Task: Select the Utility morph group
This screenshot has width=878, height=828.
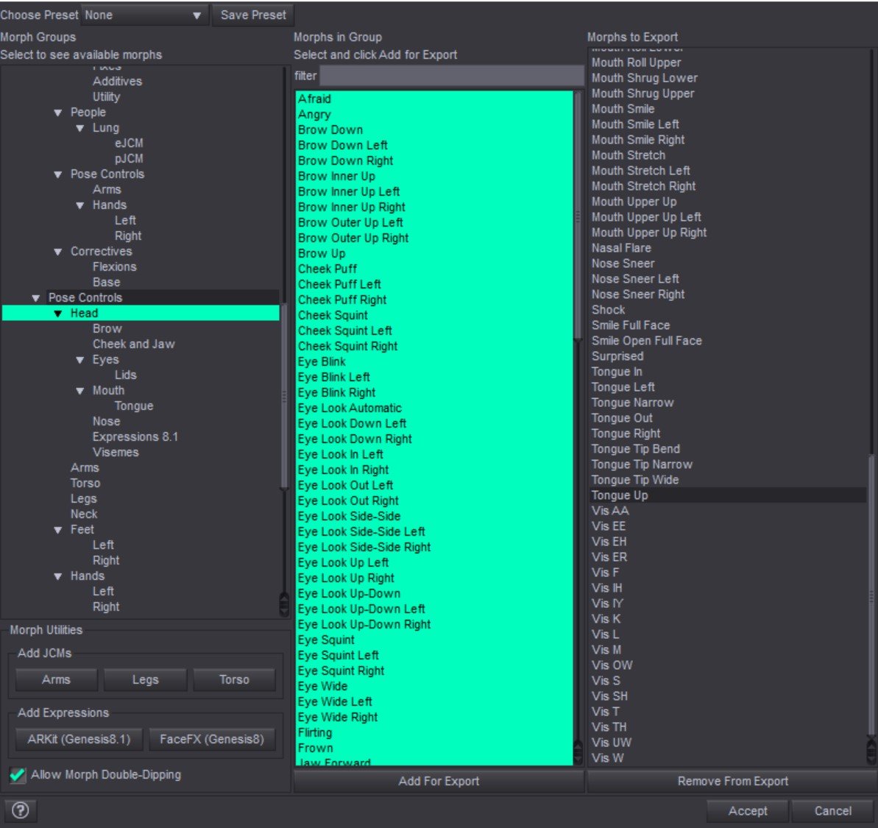Action: coord(107,97)
